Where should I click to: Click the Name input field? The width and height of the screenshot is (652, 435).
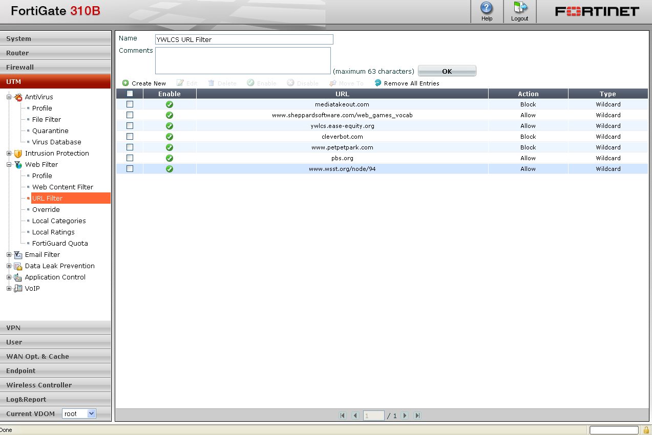pyautogui.click(x=244, y=39)
